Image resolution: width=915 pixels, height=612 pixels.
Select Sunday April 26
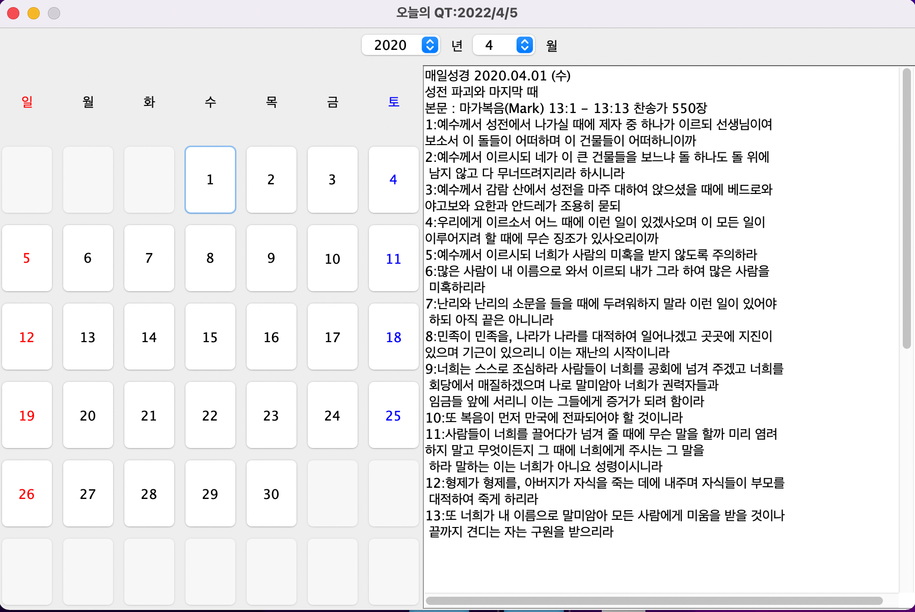pos(27,494)
